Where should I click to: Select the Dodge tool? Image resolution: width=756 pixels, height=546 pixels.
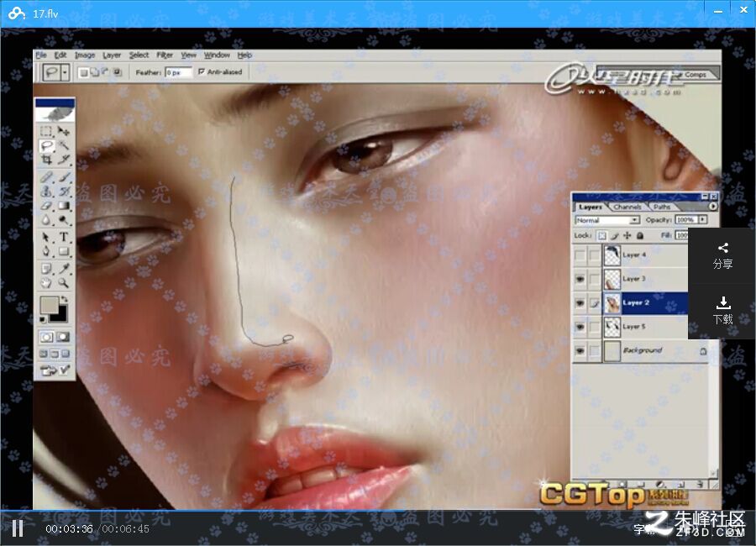tap(64, 220)
